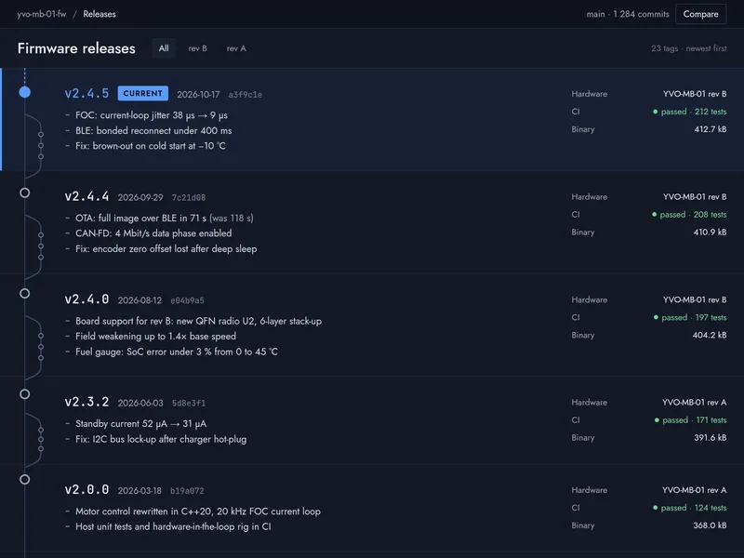Click the v2.0.0 timeline node marker
744x558 pixels.
coord(25,479)
